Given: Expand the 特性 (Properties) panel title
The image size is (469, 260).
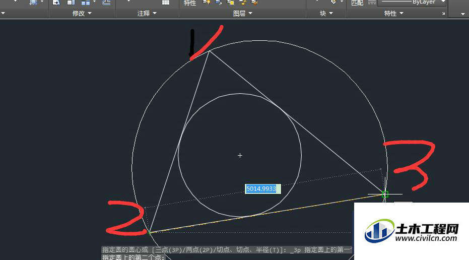Looking at the screenshot, I should click(x=393, y=14).
